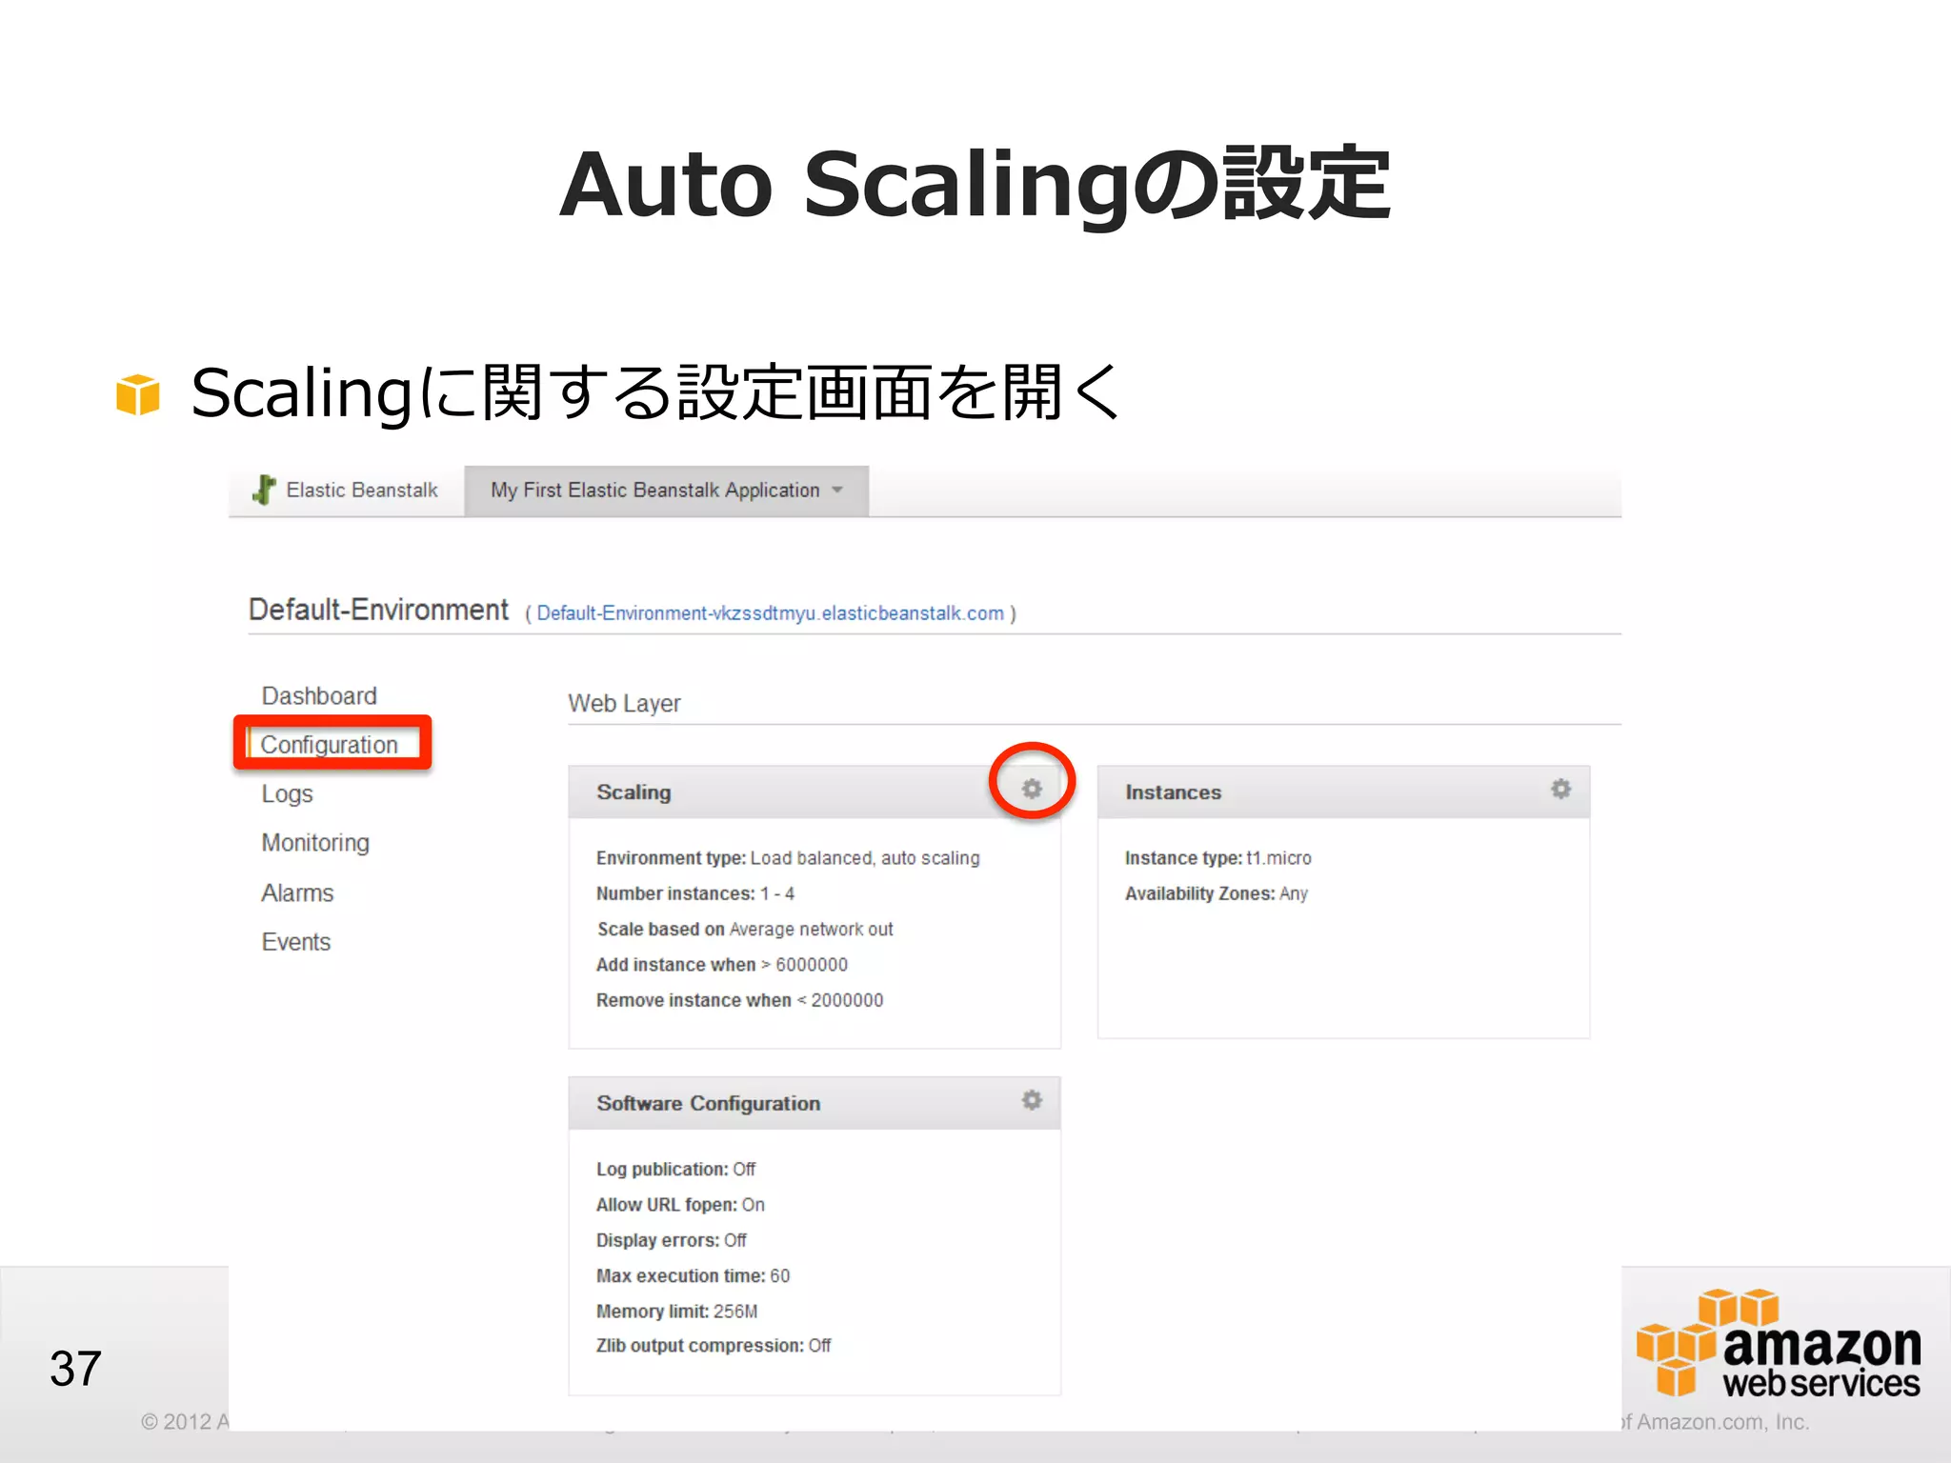Click Max execution time: 60
The height and width of the screenshot is (1463, 1951).
coord(693,1275)
